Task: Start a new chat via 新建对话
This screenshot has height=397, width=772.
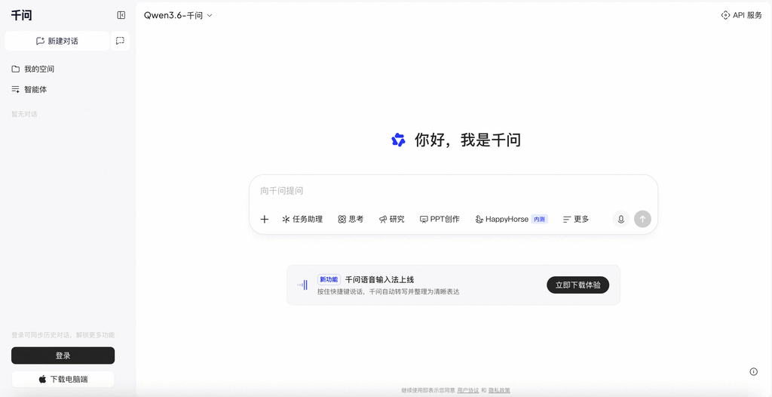Action: (x=57, y=41)
